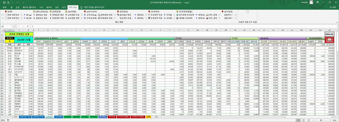The width and height of the screenshot is (339, 122).
Task: Open the 페이지 레이아웃 ribbon tab
Action: point(29,7)
